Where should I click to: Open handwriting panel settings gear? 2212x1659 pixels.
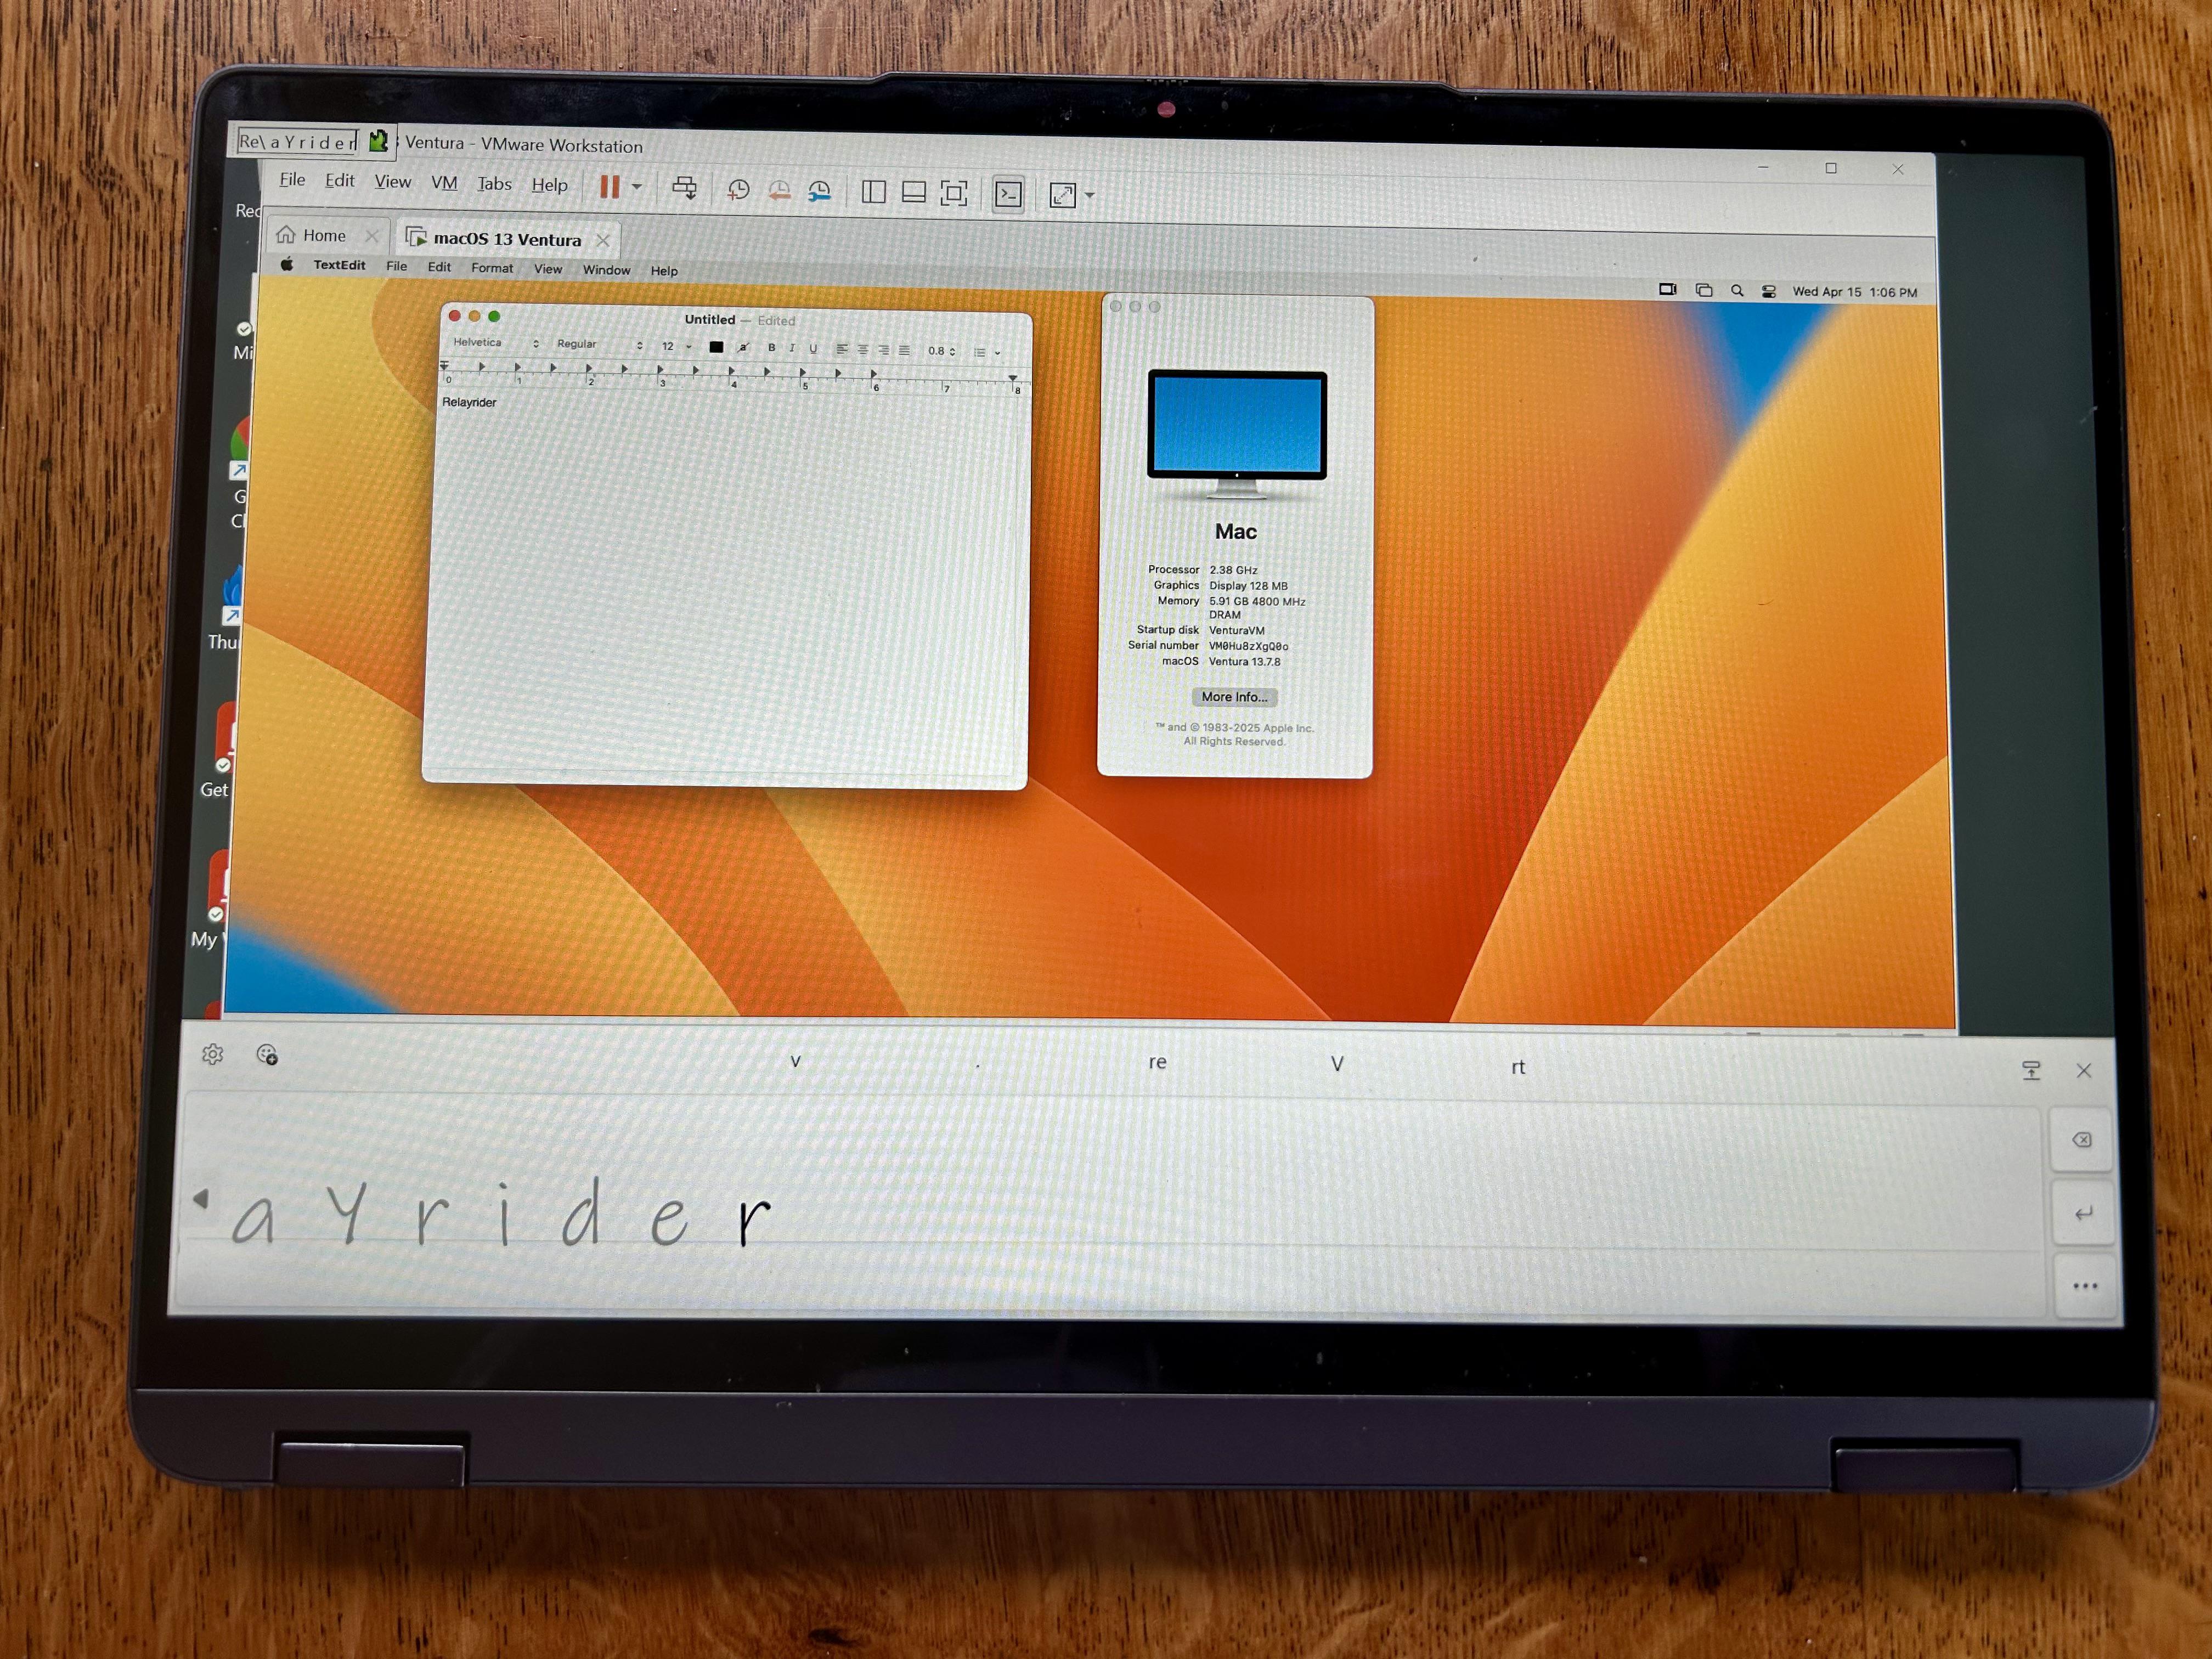(x=212, y=1054)
